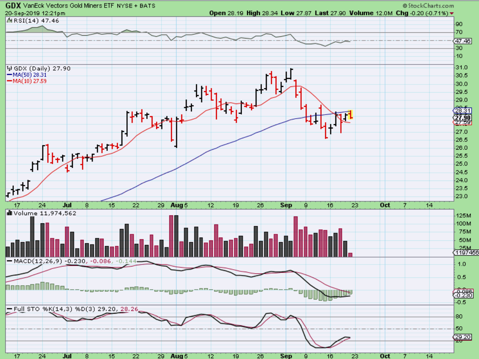
Task: Click the line icon beside 'Full STO'
Action: [x=10, y=309]
